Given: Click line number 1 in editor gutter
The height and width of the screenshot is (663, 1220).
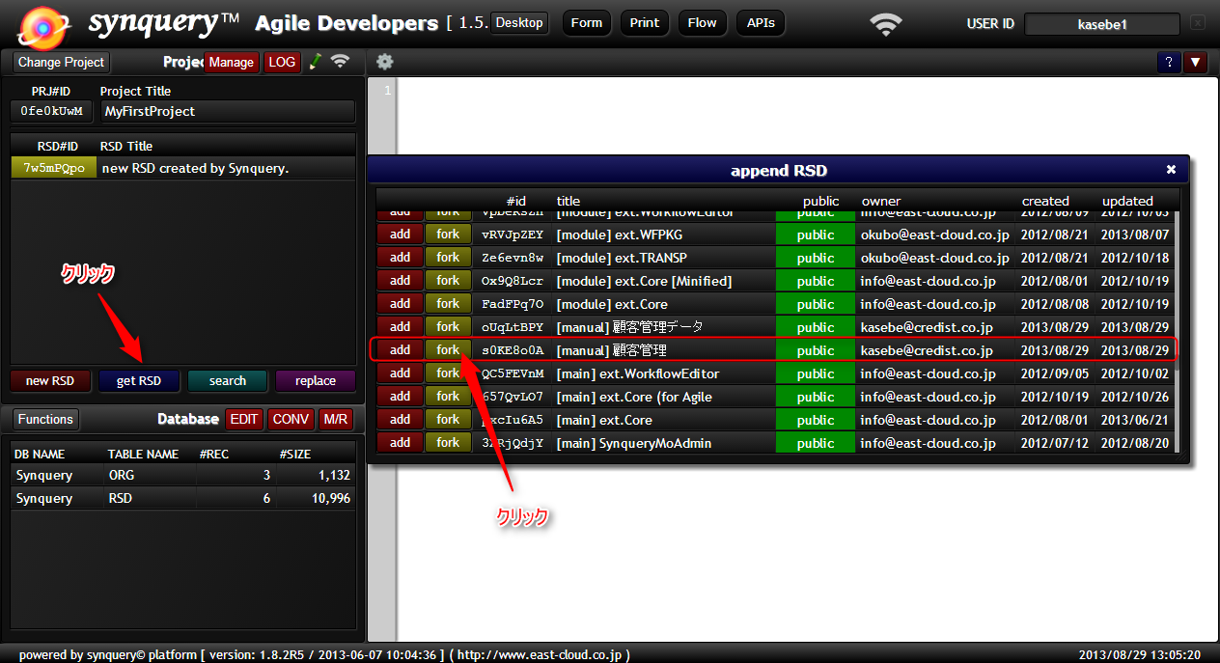Looking at the screenshot, I should tap(387, 91).
